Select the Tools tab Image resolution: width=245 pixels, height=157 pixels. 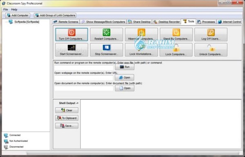coord(189,21)
